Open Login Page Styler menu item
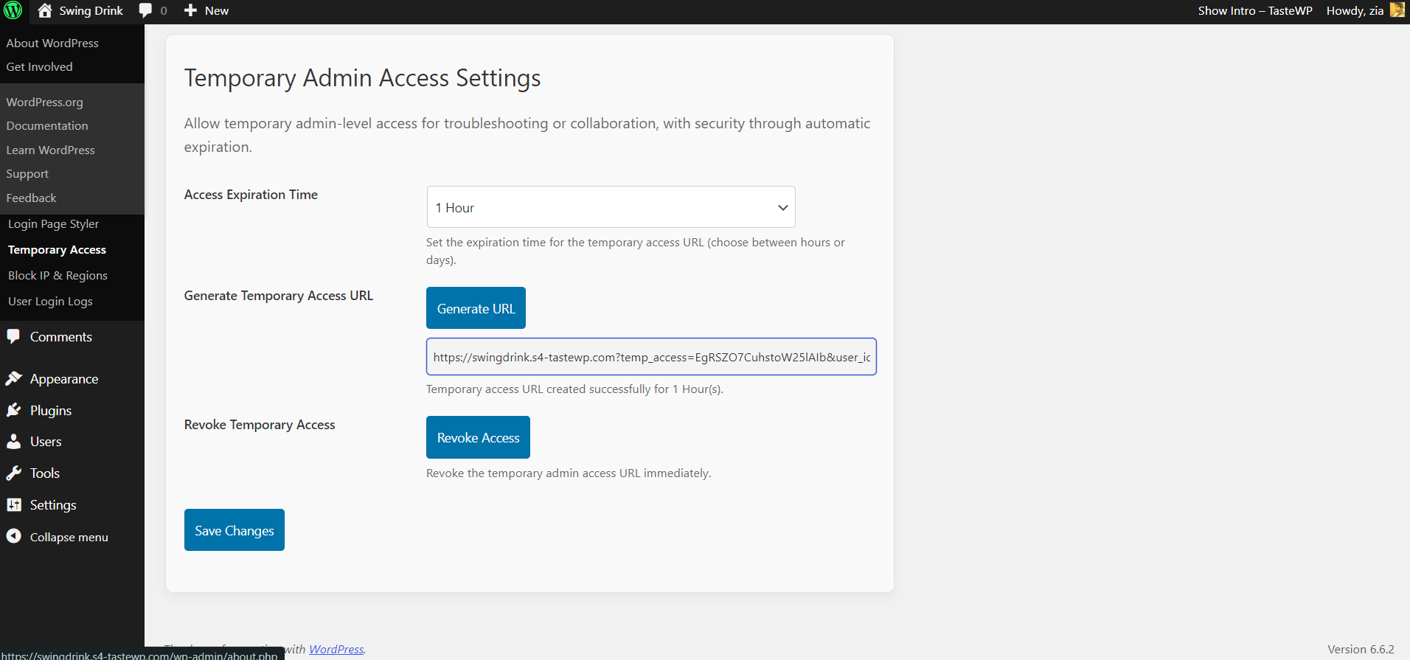1410x660 pixels. tap(53, 224)
